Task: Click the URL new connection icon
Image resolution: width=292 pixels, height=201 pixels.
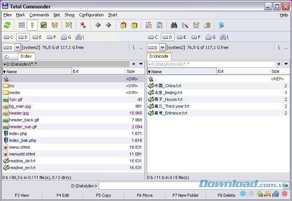Action: pyautogui.click(x=159, y=25)
